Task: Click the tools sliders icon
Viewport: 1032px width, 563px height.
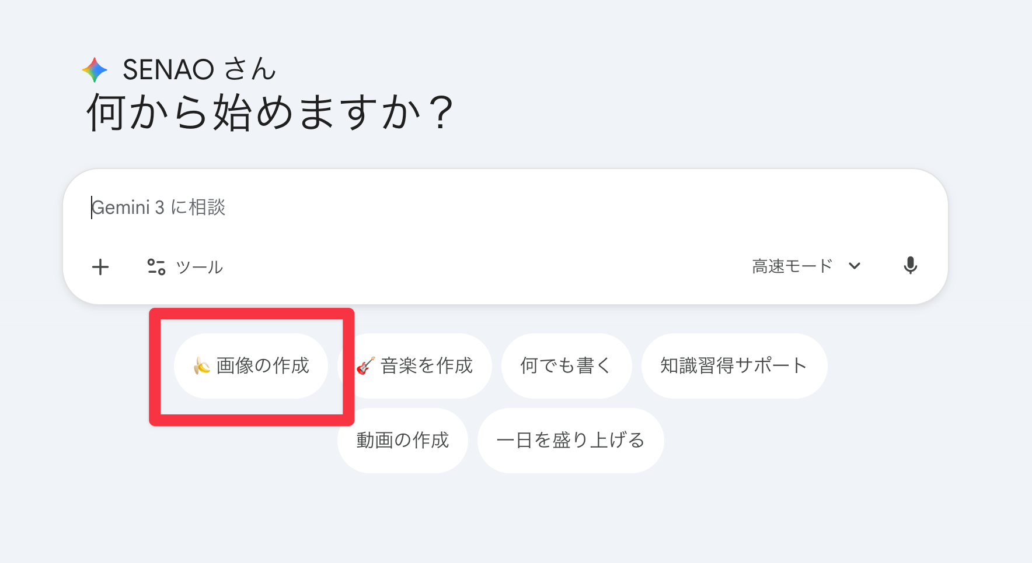Action: pos(156,267)
